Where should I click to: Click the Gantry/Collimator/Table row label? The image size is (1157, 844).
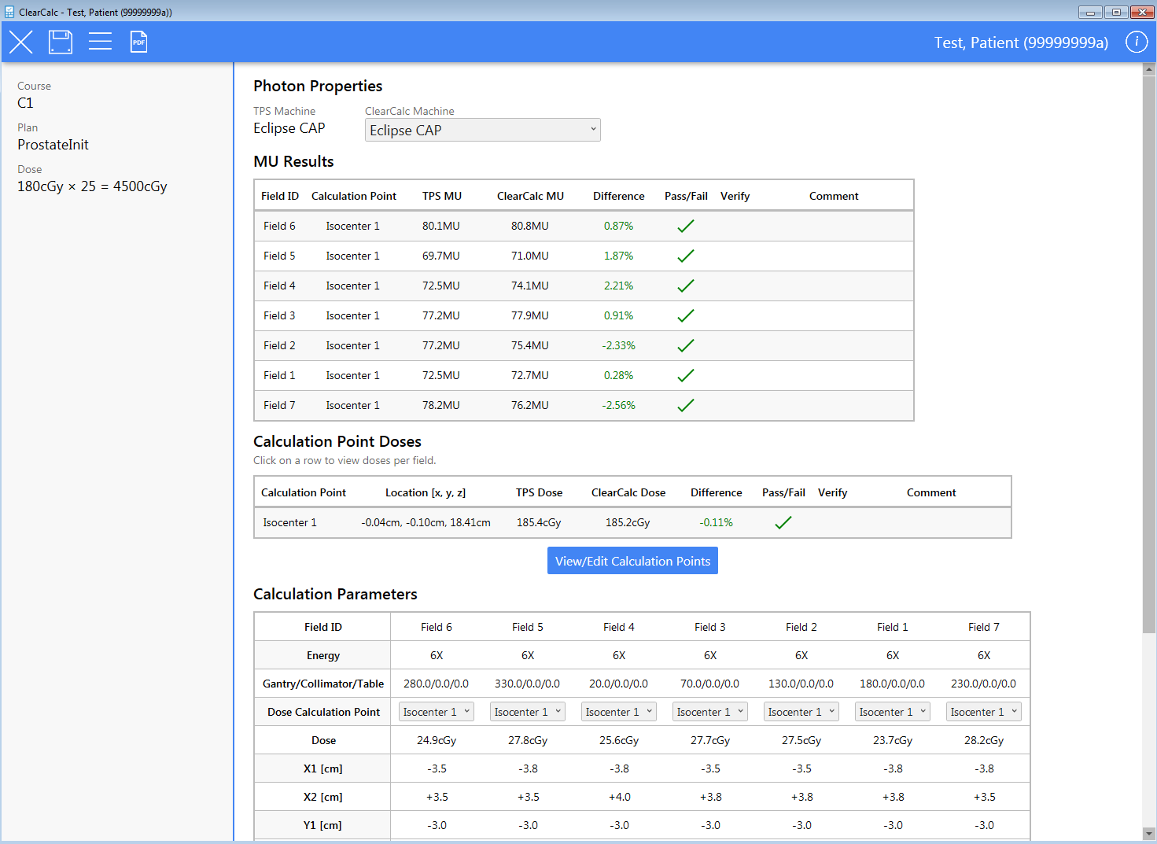(x=323, y=684)
